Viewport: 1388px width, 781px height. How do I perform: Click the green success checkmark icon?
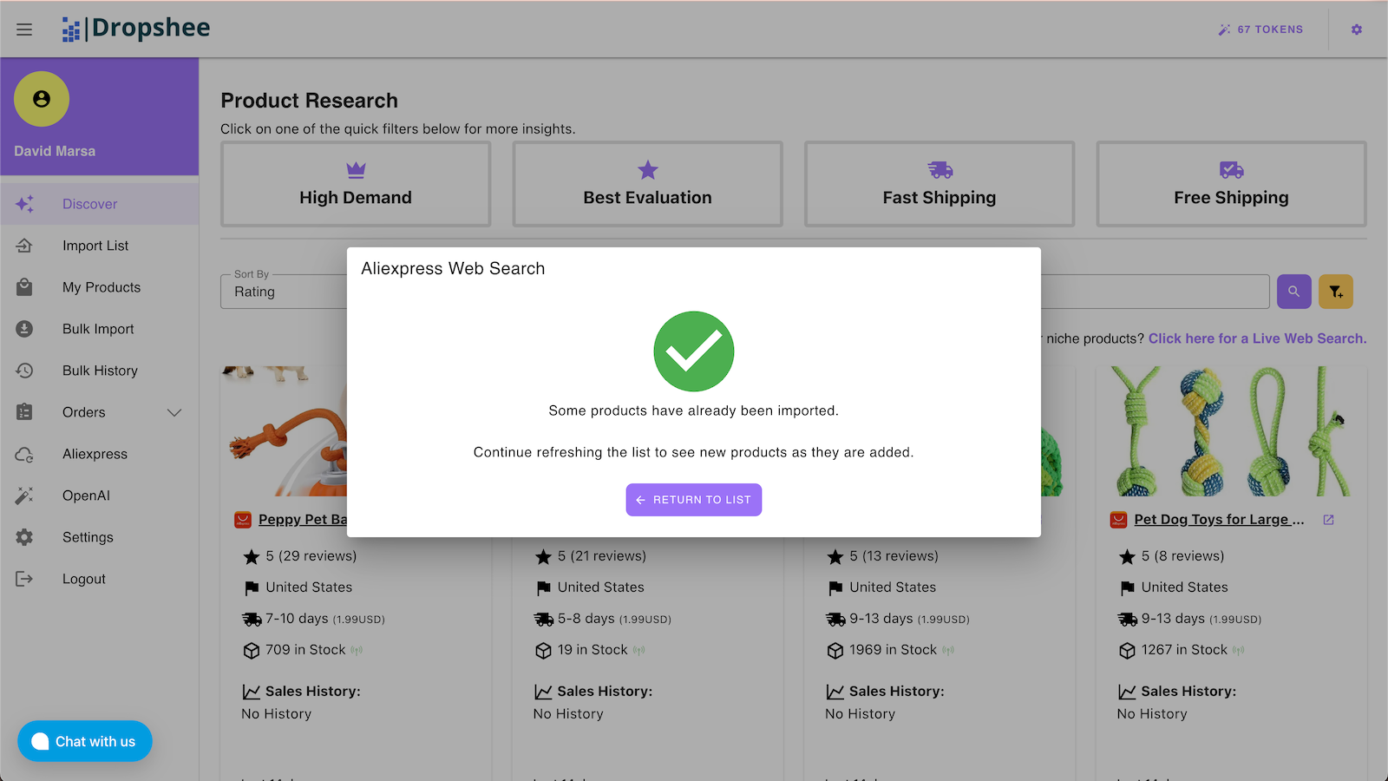(x=694, y=351)
